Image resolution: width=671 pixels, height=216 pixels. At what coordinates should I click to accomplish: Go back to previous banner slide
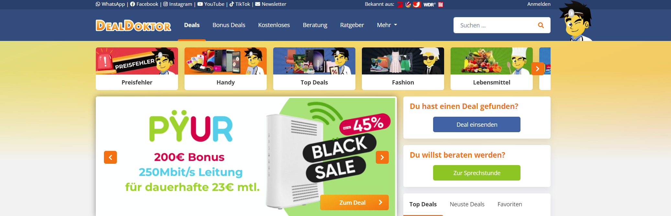(x=110, y=157)
